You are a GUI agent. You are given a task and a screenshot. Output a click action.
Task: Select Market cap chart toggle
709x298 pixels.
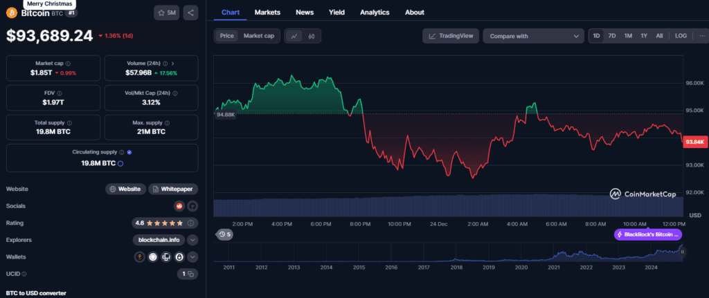259,36
